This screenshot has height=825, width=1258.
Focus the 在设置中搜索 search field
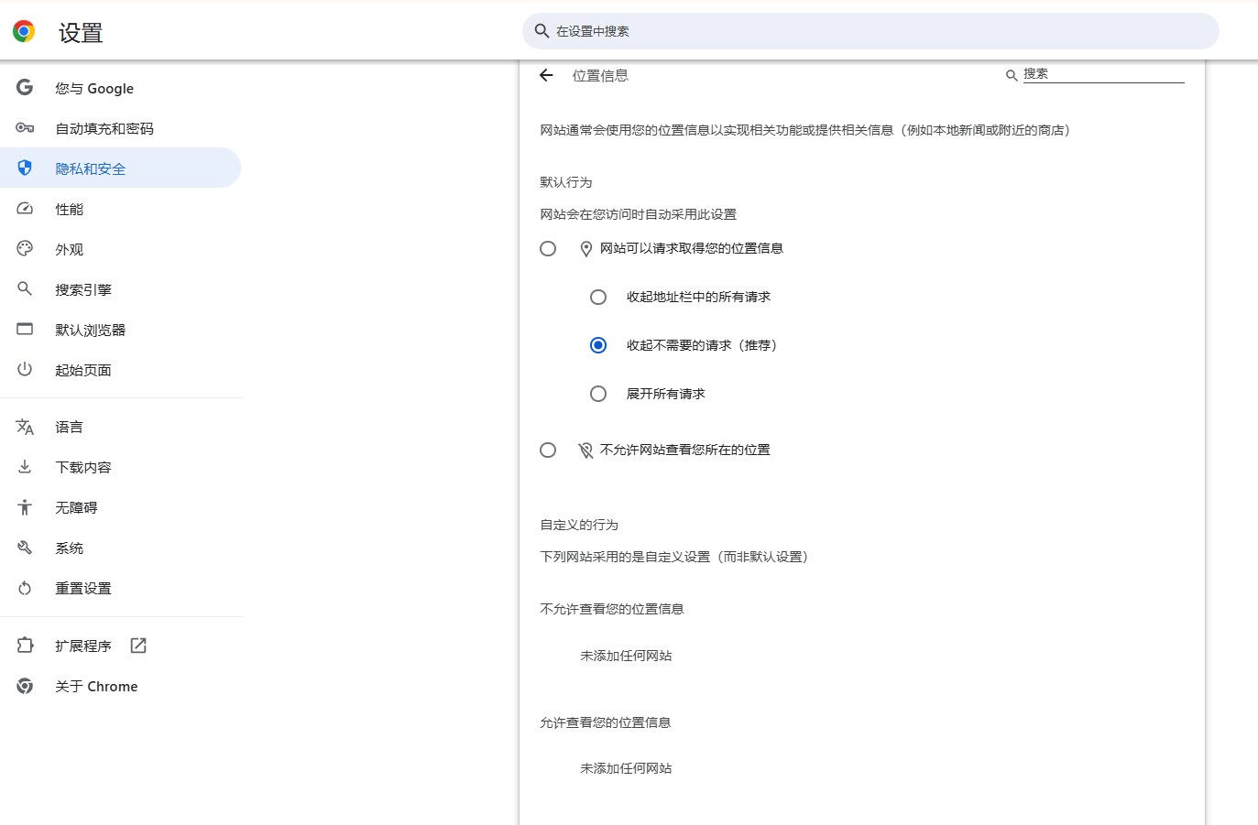coord(870,31)
